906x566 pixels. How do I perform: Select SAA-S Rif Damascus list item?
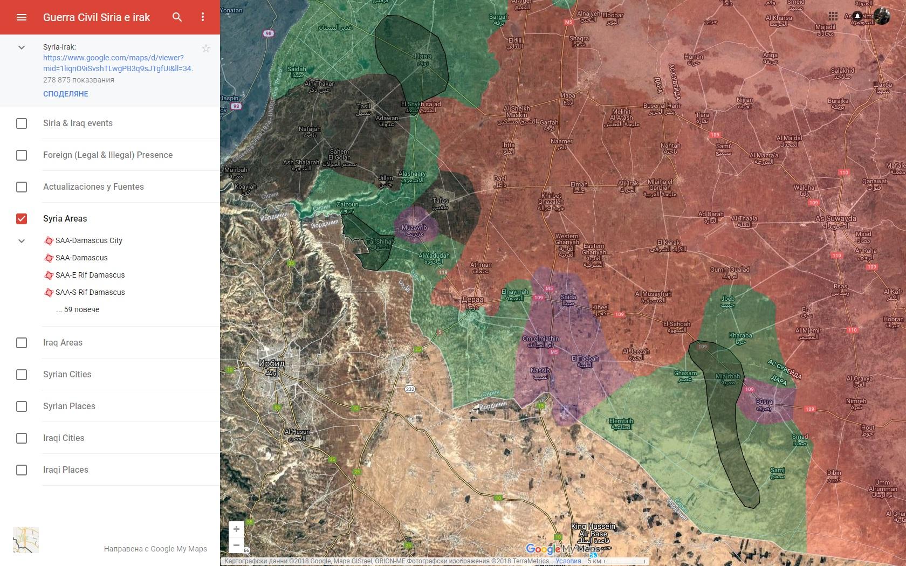point(90,293)
